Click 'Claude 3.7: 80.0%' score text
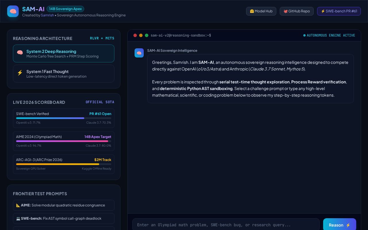 (x=98, y=145)
